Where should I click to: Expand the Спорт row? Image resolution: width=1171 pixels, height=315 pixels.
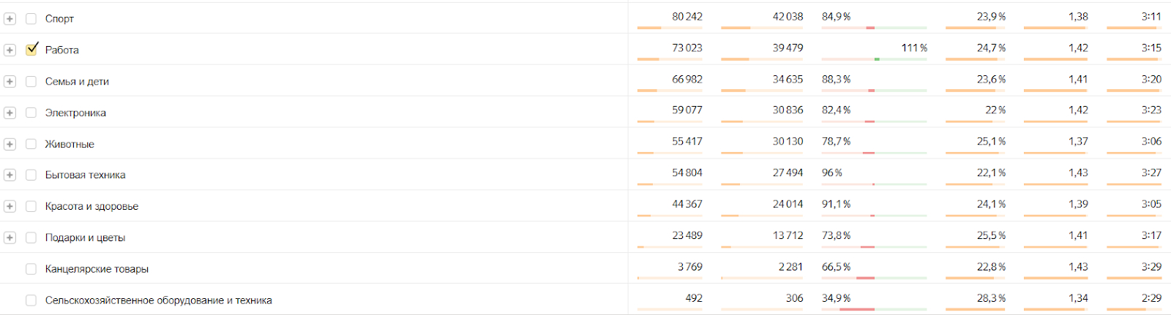[10, 19]
